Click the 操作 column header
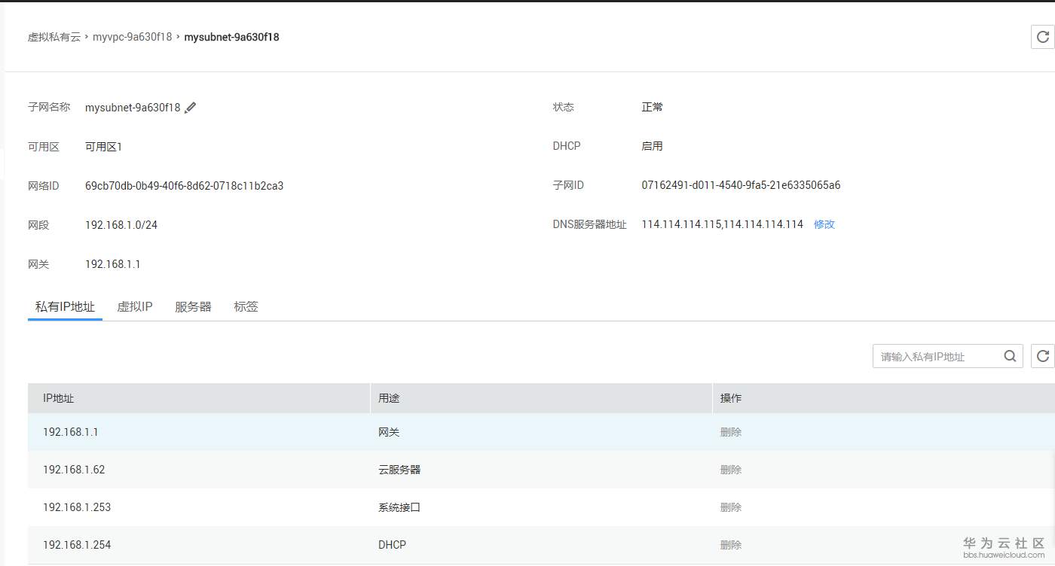The width and height of the screenshot is (1055, 566). (x=730, y=398)
